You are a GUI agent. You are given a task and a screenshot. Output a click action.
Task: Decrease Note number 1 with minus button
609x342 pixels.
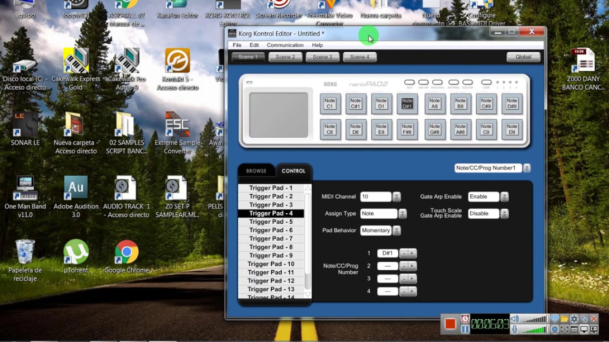[x=403, y=253]
